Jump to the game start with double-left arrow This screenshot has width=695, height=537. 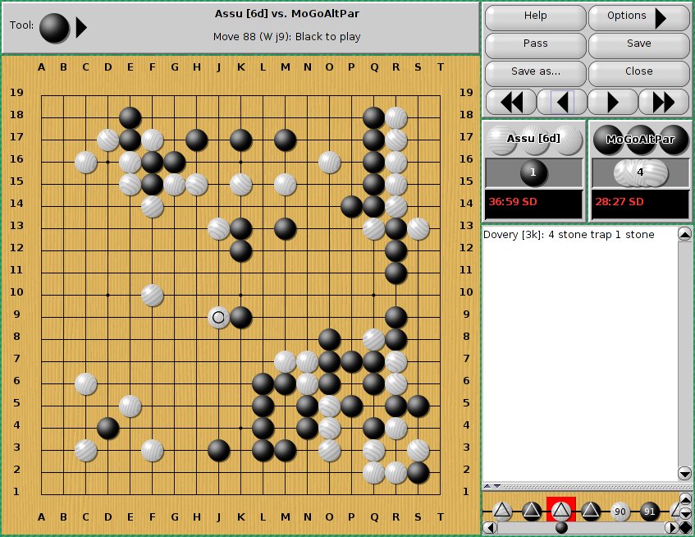point(510,102)
